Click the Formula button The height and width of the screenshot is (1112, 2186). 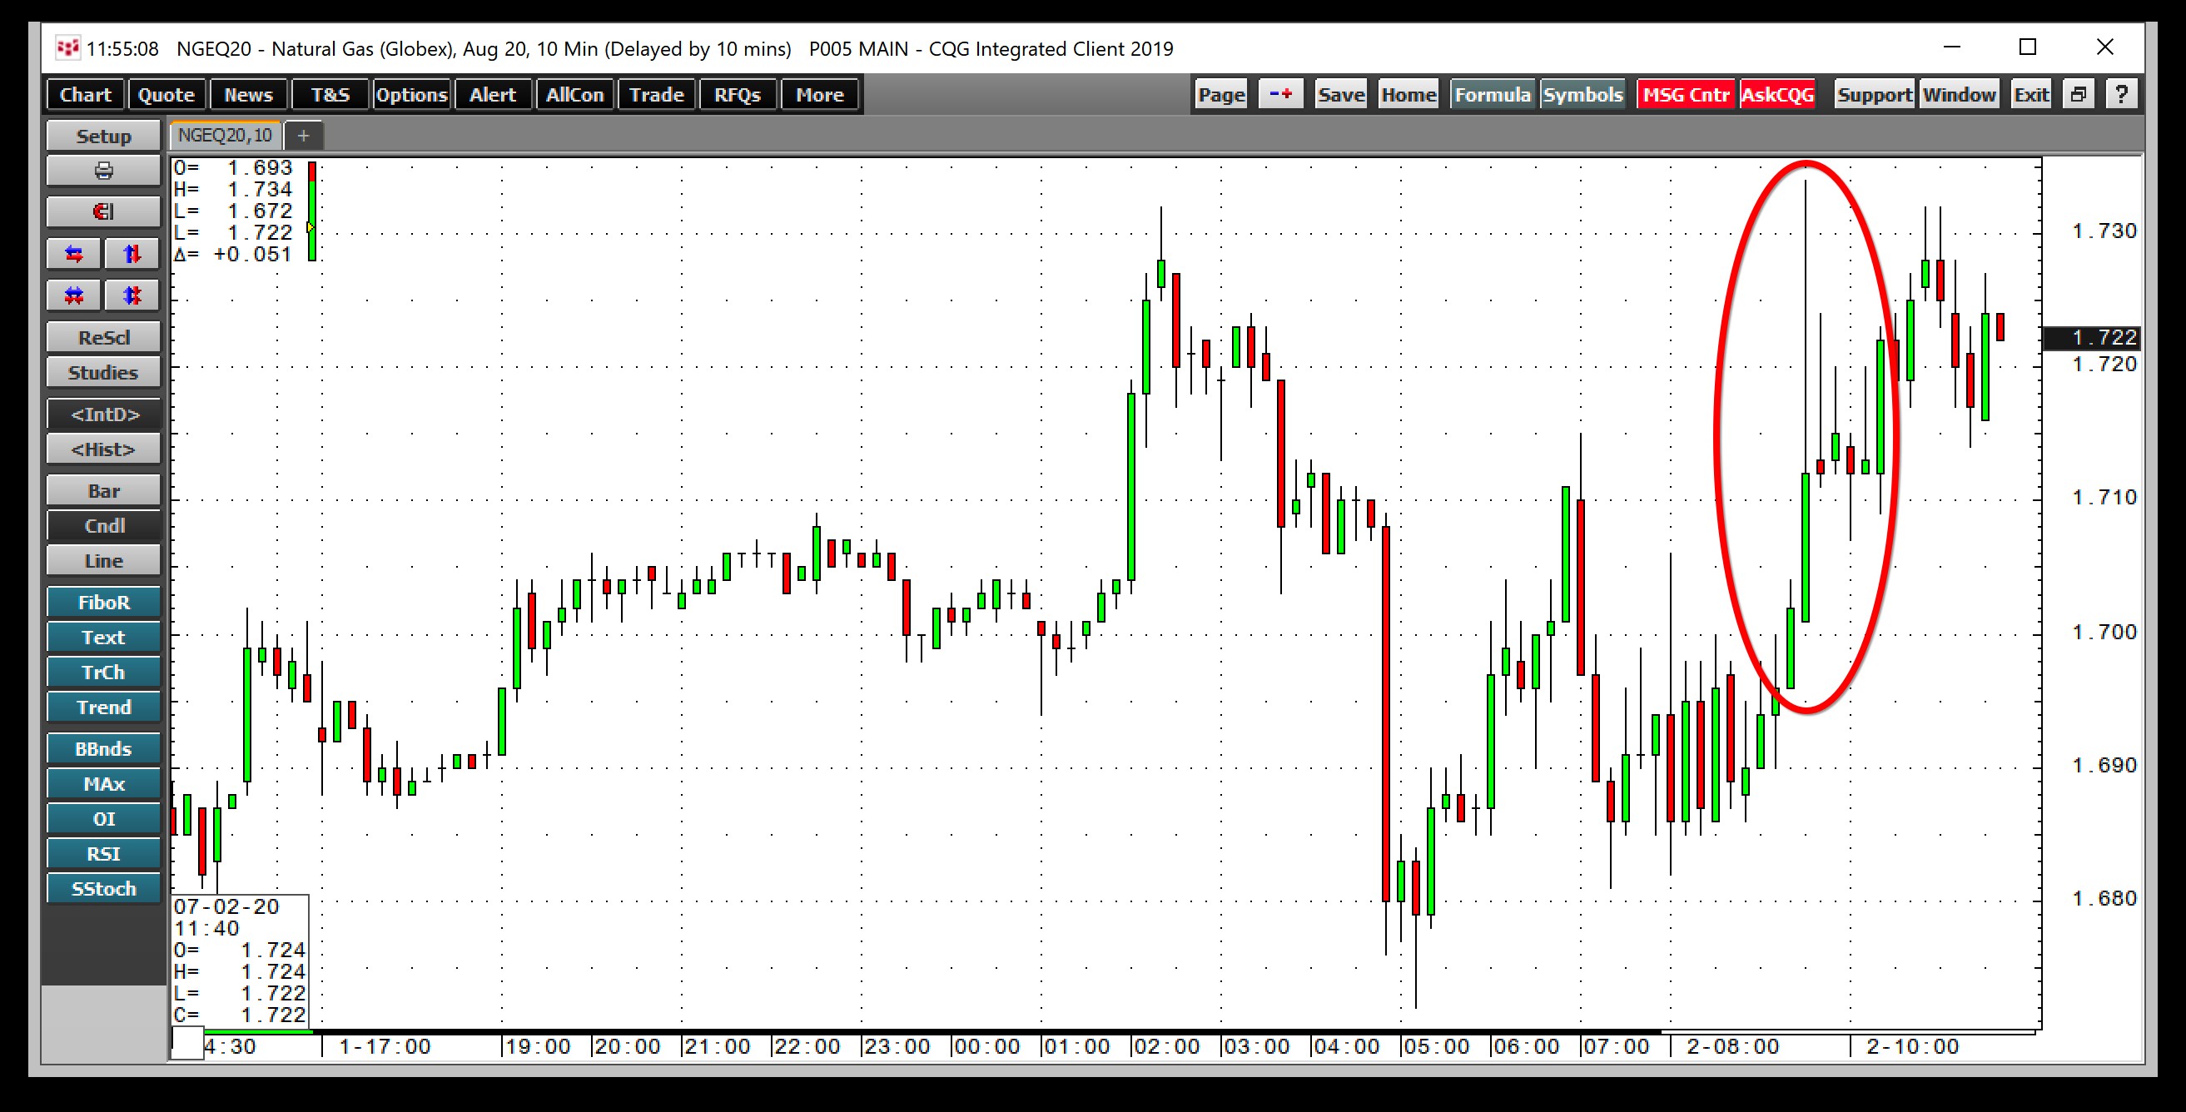click(x=1493, y=94)
